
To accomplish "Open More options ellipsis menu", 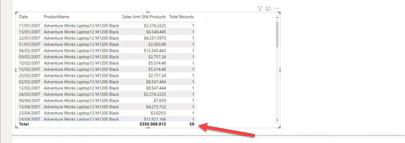I will [276, 9].
